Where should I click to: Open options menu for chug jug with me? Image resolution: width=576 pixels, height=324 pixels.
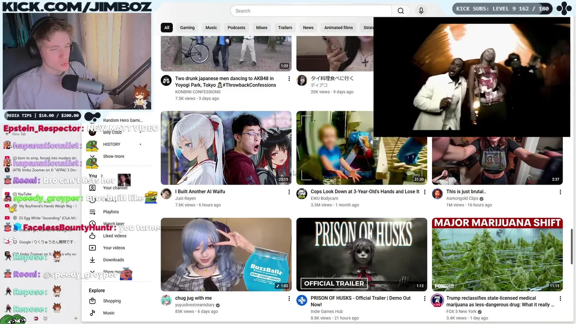point(289,299)
